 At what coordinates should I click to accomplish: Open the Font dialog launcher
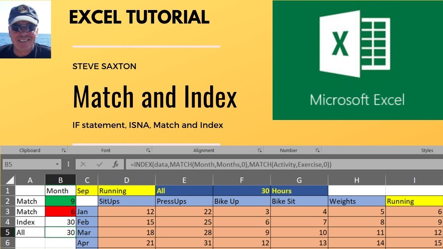[148, 150]
